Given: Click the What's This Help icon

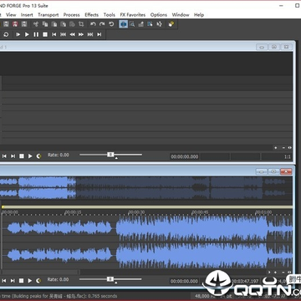Looking at the screenshot, I should click(171, 24).
